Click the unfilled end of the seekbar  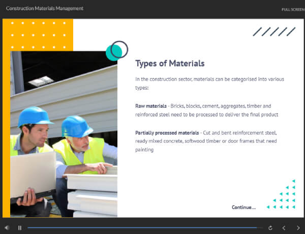(x=260, y=228)
